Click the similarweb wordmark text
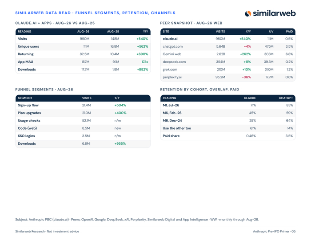This screenshot has width=311, height=241. (x=274, y=13)
